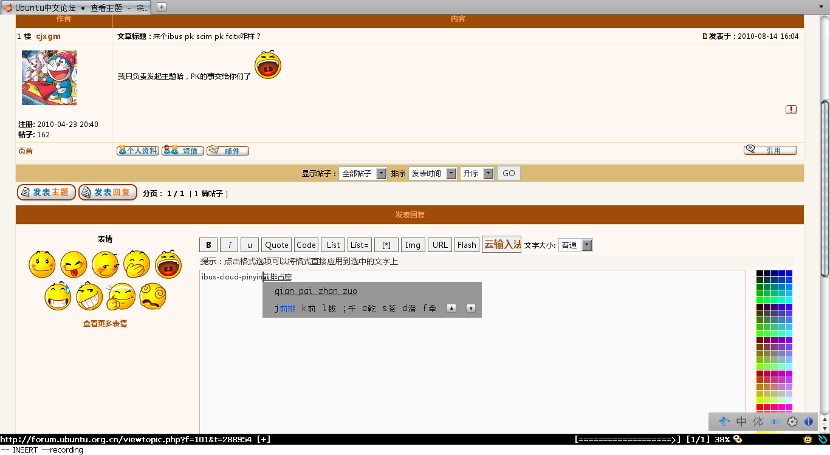This screenshot has height=455, width=830.
Task: Choose candidate j前排
Action: (285, 309)
